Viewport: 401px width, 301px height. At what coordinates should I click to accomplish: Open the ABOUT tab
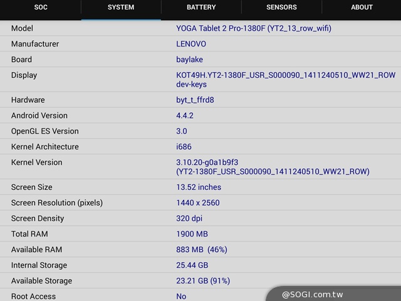tap(362, 8)
